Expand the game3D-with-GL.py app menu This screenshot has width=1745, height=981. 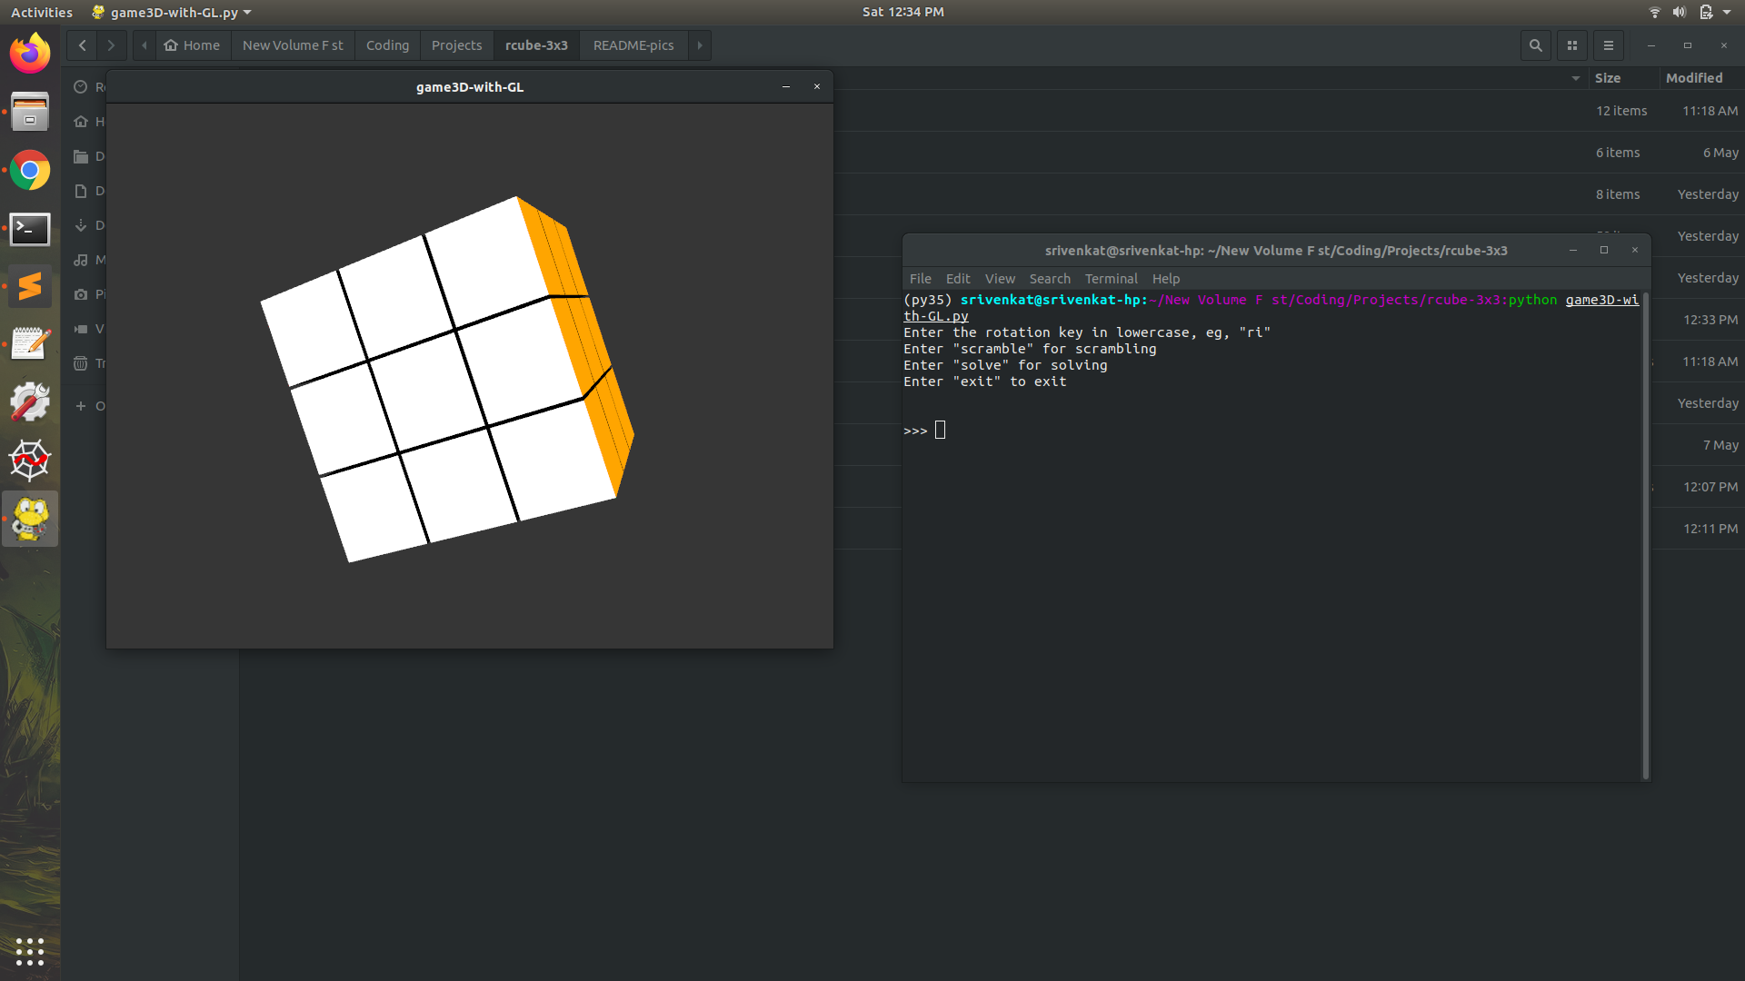(173, 13)
